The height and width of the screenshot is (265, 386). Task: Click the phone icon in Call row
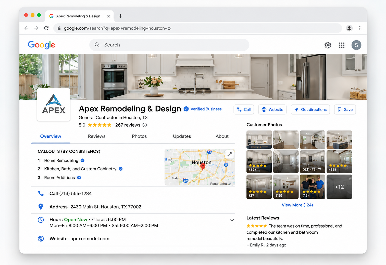[41, 193]
